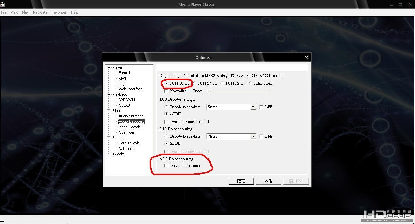
Task: Click the Media Player Classic title bar icon
Action: pos(3,4)
